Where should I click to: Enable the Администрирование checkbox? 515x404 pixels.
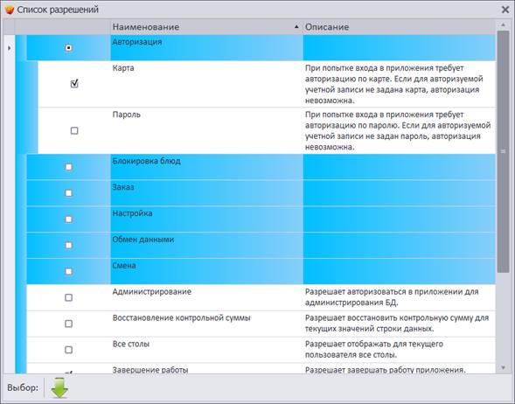68,297
